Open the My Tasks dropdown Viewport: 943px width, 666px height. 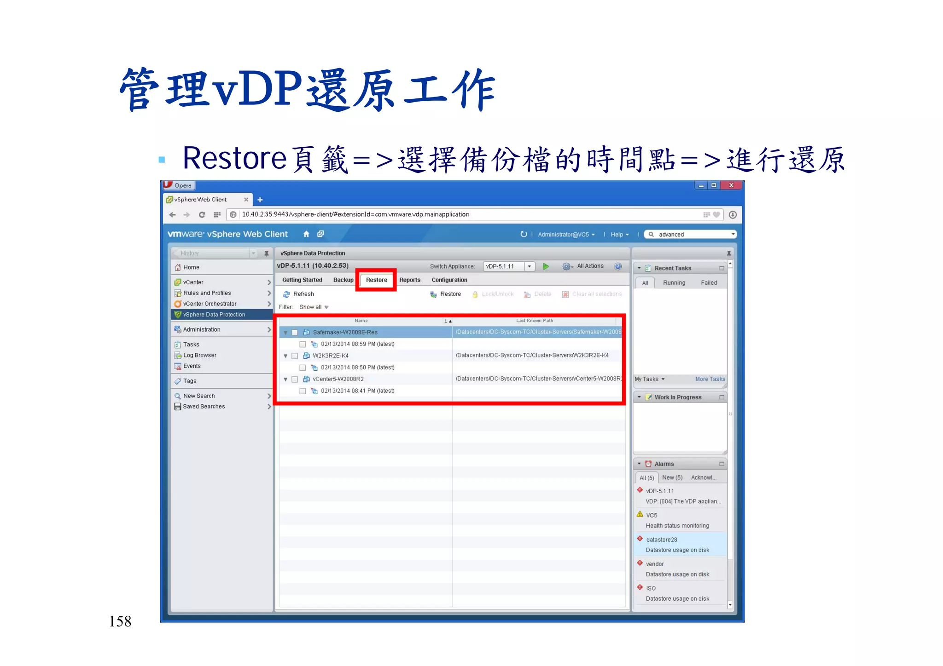(650, 379)
